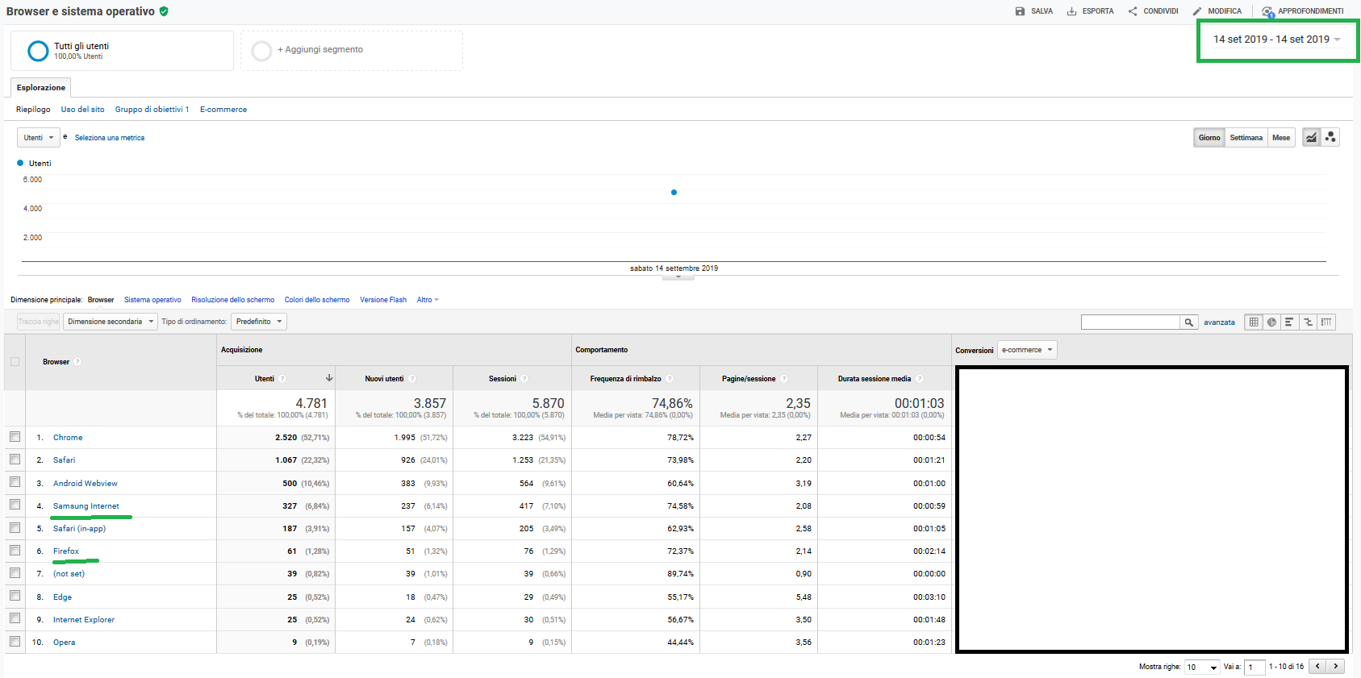Open the Utenti metric dropdown above chart
This screenshot has height=678, width=1361.
(x=39, y=138)
